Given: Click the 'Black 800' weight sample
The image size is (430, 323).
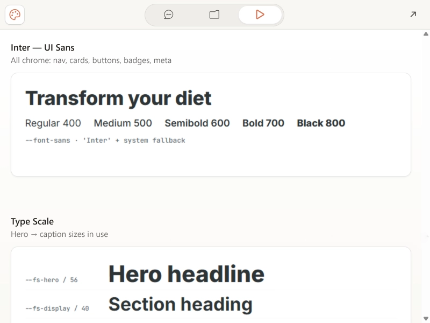Looking at the screenshot, I should (321, 123).
